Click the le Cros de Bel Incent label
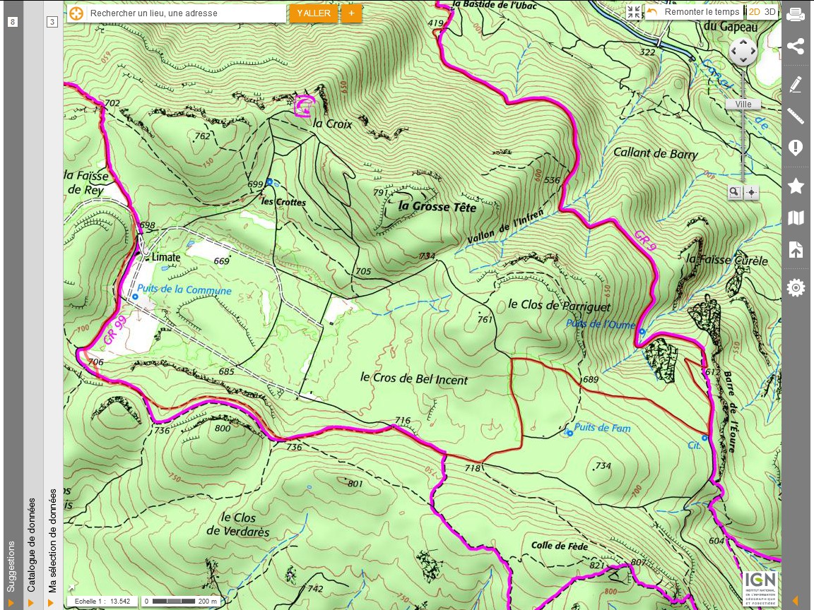Screen dimensions: 814x610 (414, 378)
